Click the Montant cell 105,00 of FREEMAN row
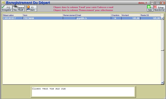Viewport: 166px width, 99px height. (x=131, y=18)
